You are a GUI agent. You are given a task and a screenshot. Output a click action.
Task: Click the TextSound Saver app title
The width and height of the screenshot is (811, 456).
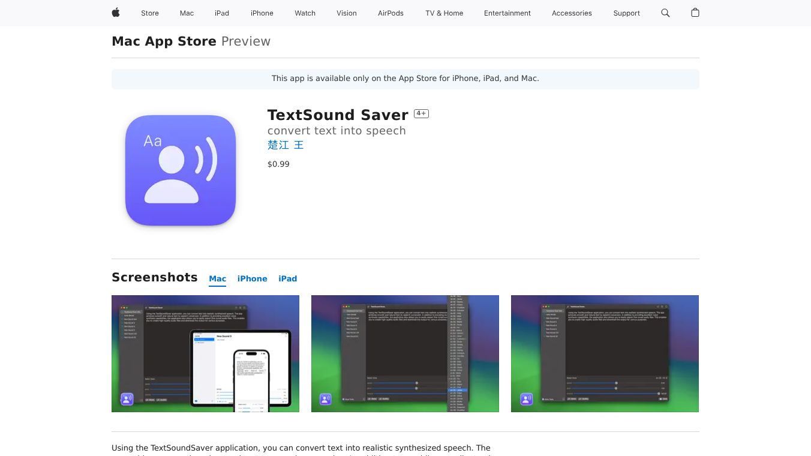coord(338,115)
